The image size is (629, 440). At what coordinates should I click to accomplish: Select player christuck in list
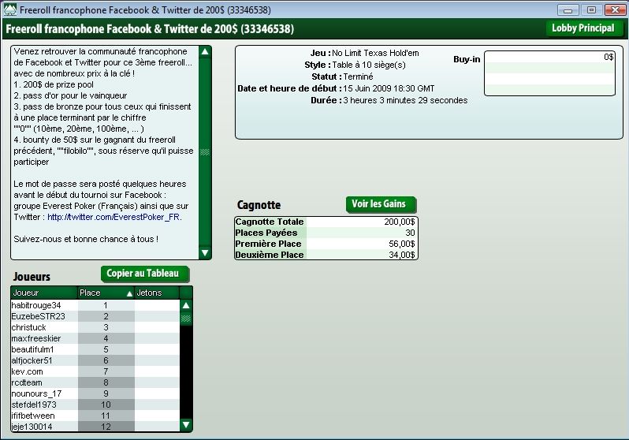tap(95, 327)
